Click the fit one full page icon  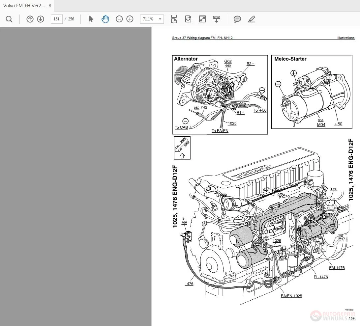[188, 19]
